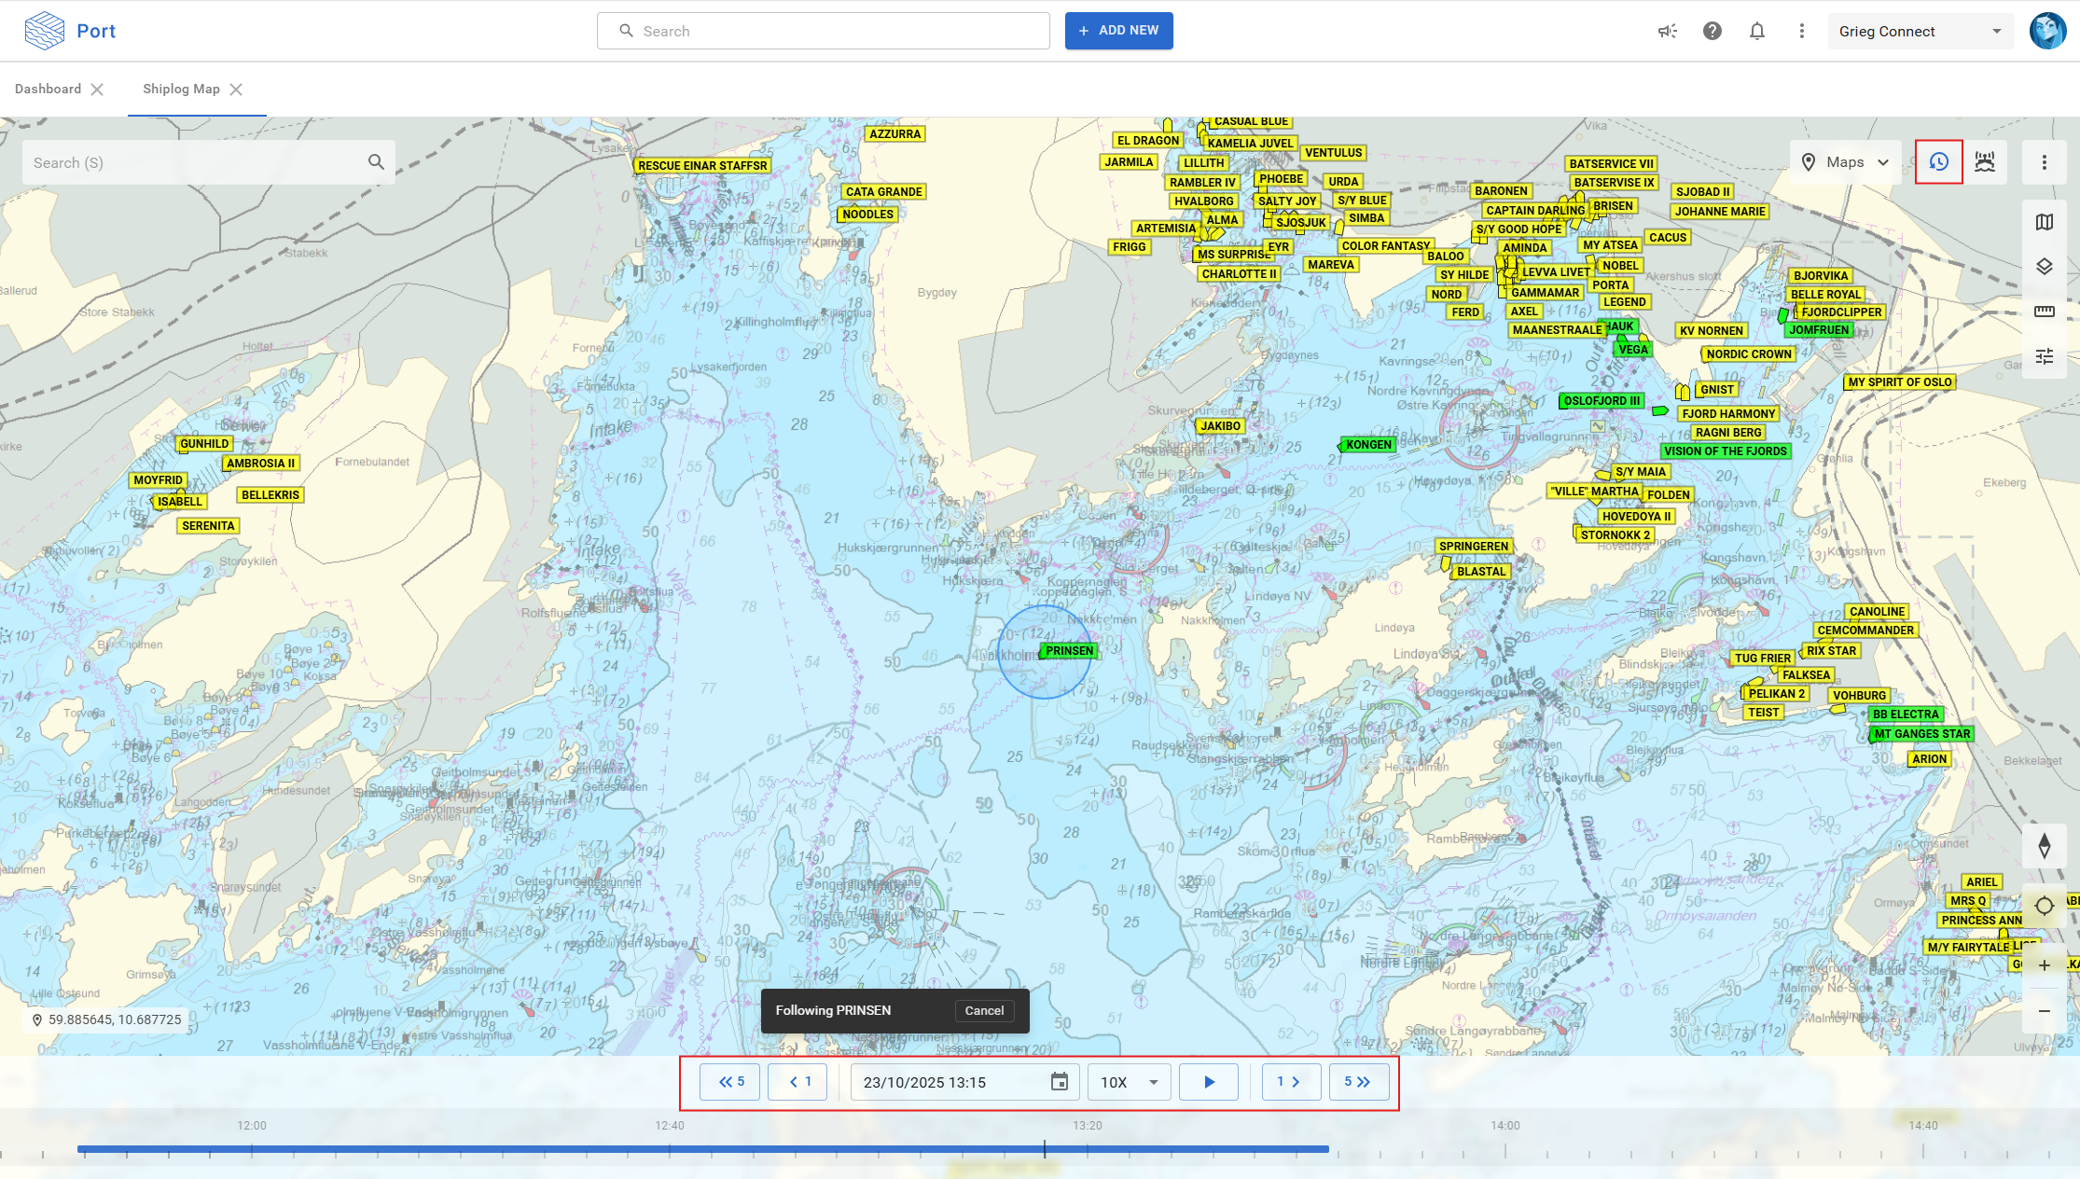The image size is (2080, 1179).
Task: Open the notifications bell
Action: [1756, 31]
